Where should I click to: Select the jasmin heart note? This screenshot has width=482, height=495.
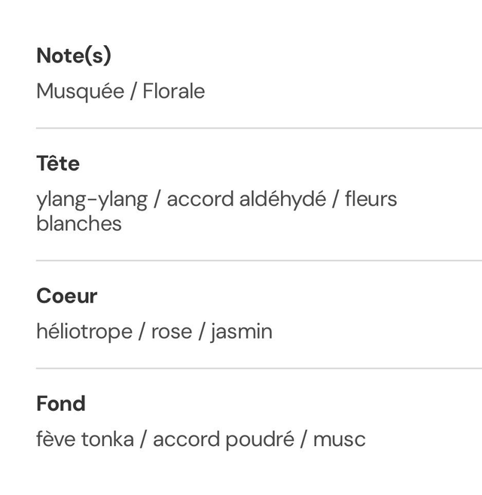coord(242,332)
